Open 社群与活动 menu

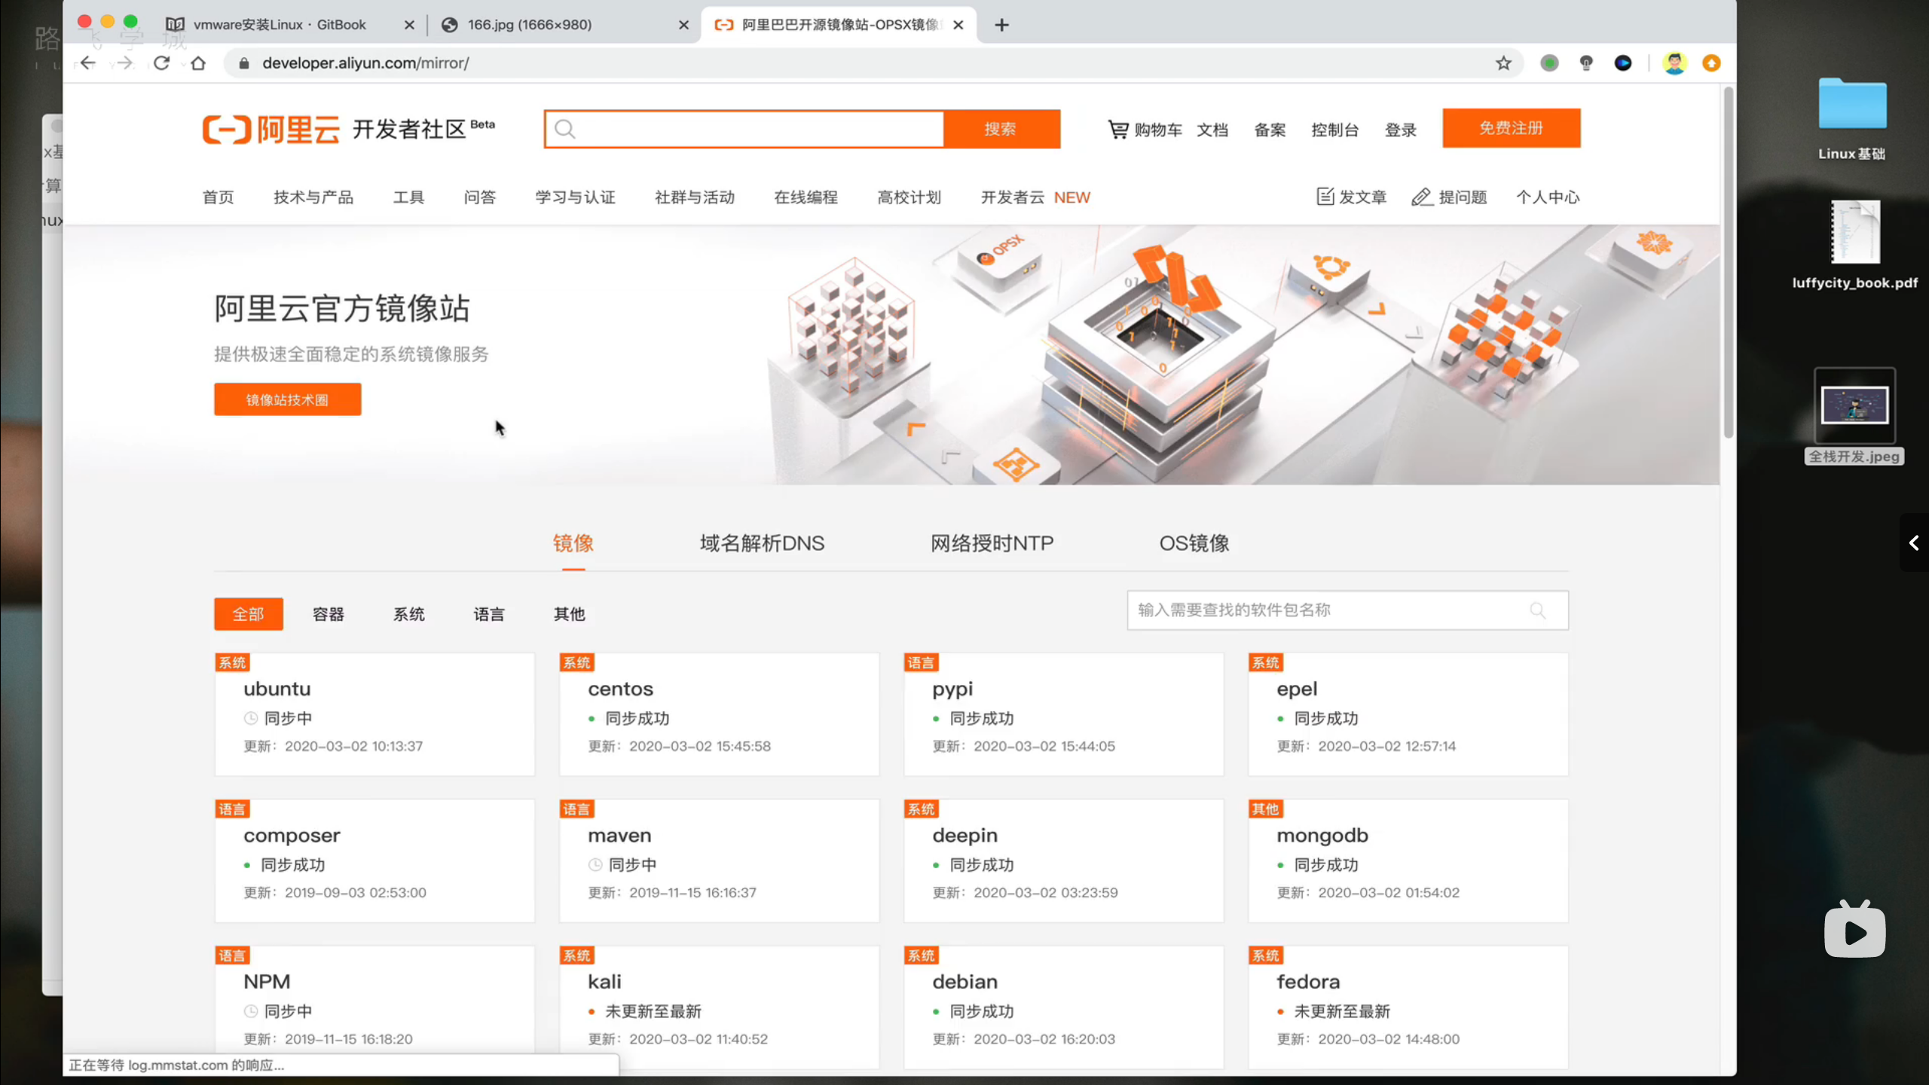[695, 197]
